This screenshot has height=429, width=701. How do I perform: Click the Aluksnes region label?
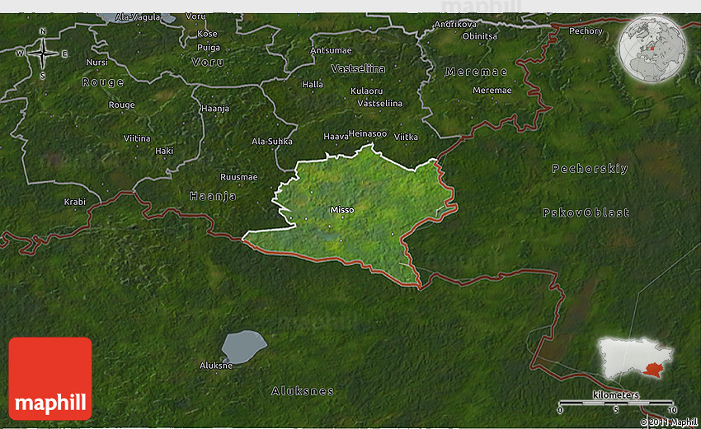303,391
